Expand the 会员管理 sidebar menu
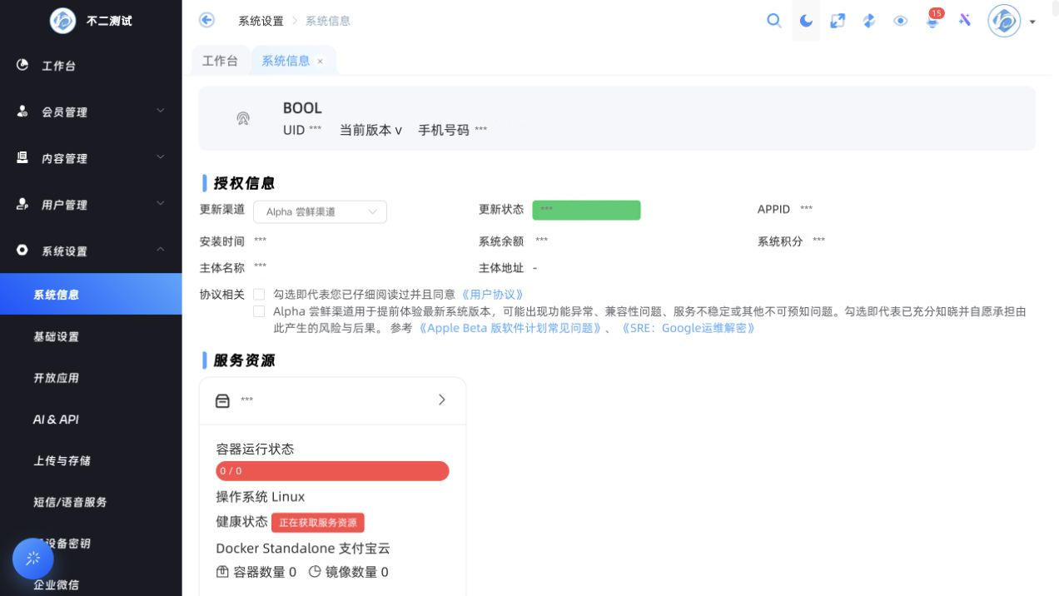 click(x=91, y=112)
